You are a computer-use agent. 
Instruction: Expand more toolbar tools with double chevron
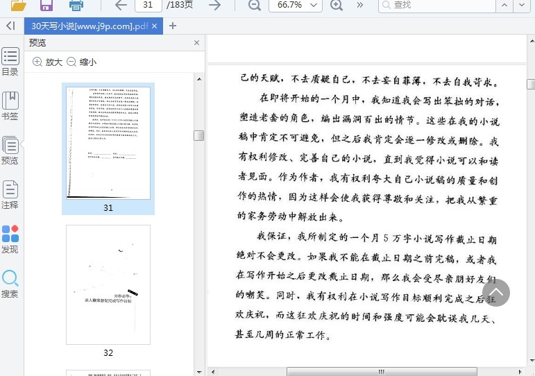click(359, 6)
